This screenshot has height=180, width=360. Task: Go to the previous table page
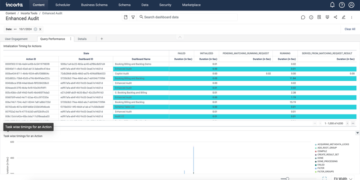click(320, 123)
